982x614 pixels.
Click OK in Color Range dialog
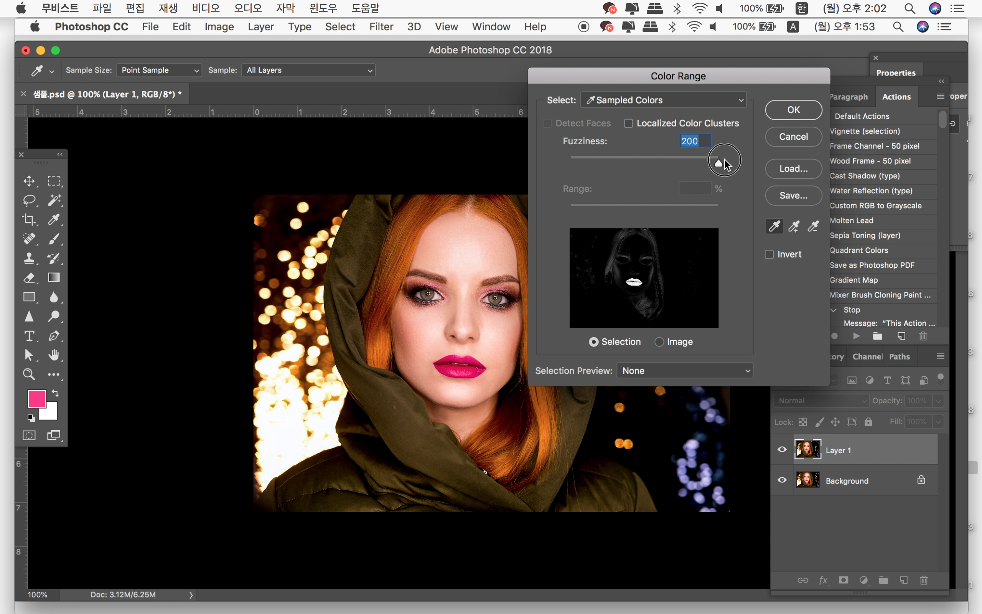pyautogui.click(x=794, y=110)
